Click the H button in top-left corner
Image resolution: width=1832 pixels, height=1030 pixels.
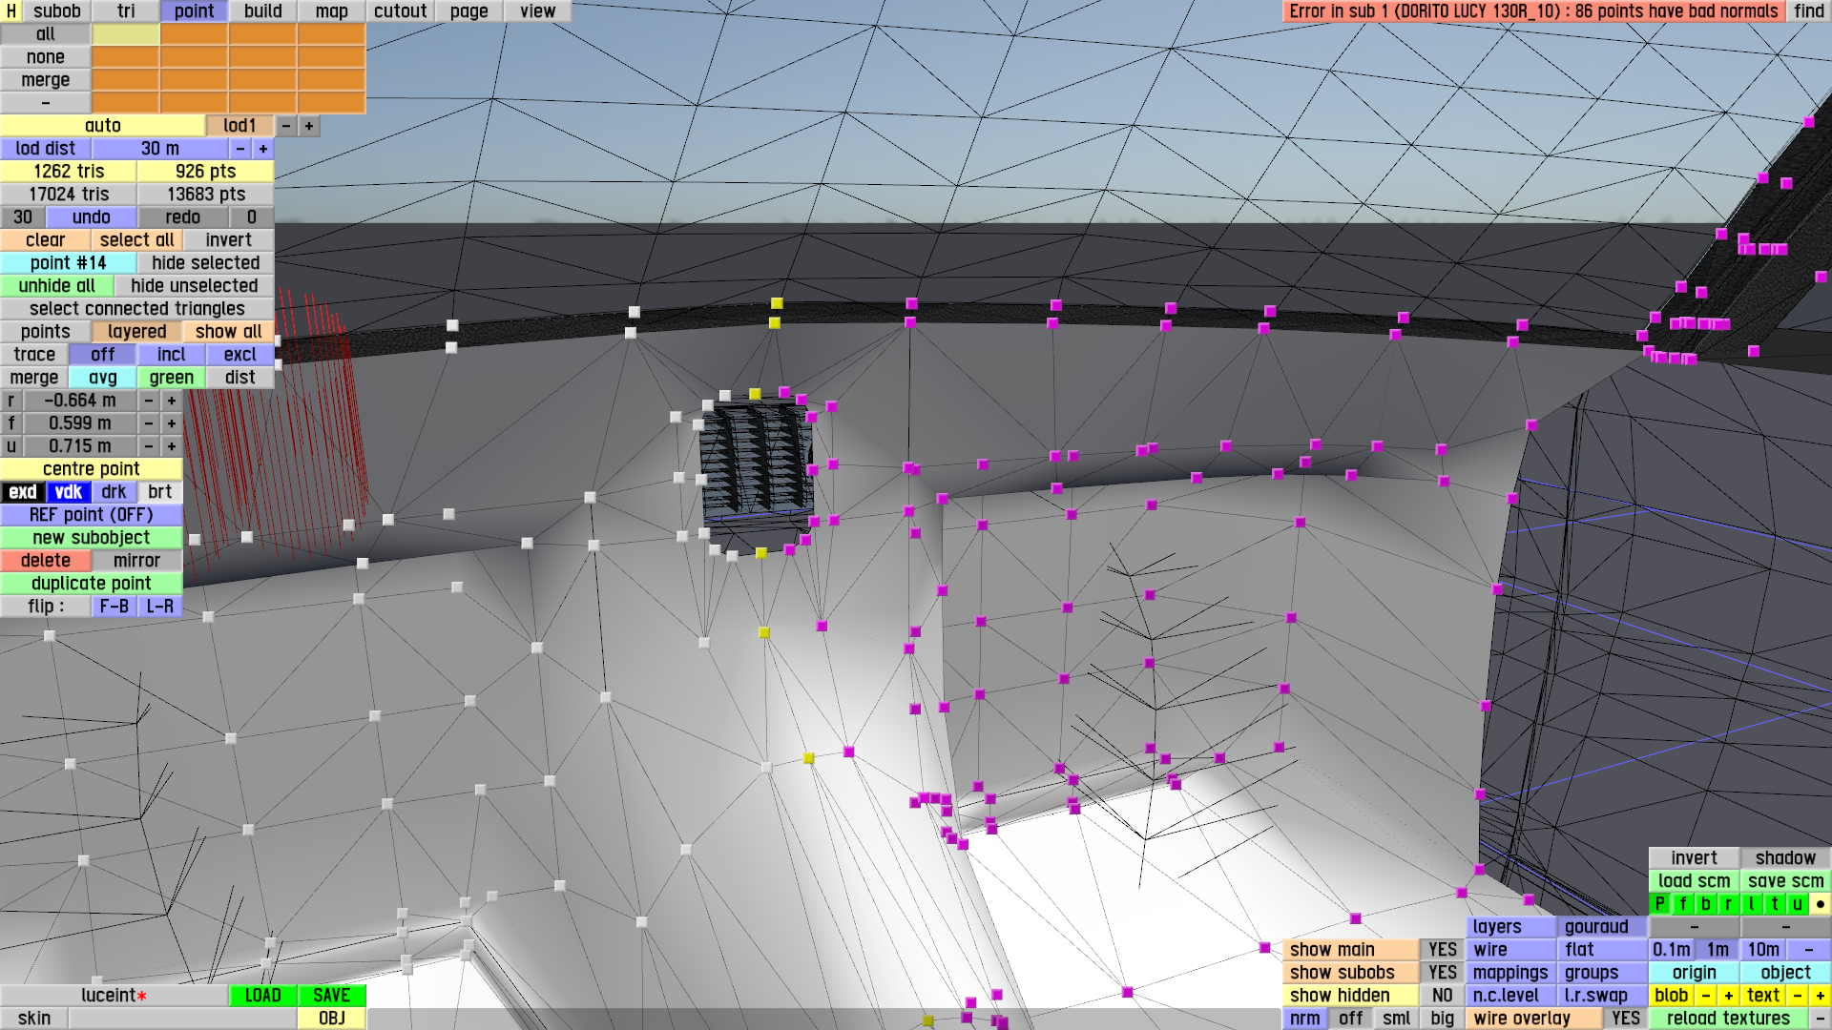coord(10,10)
